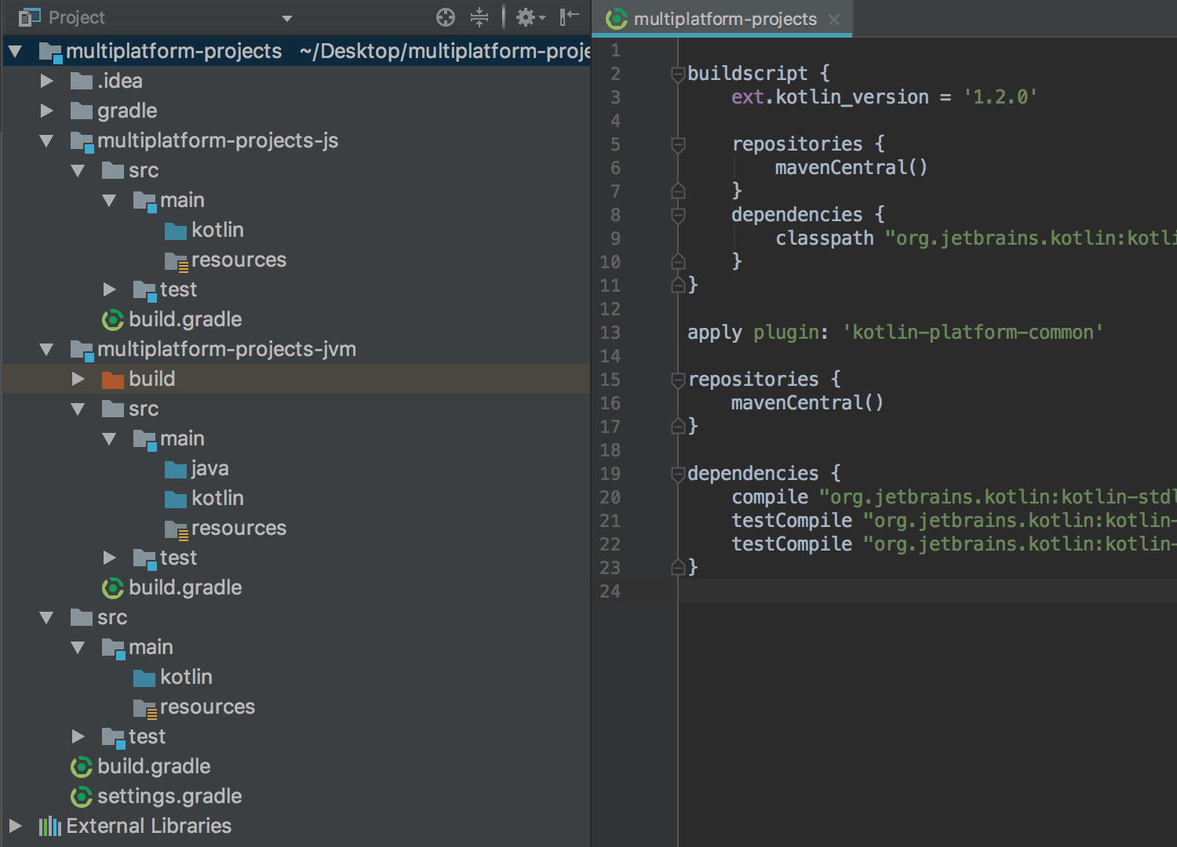Expand test folder in multiplatform-projects-js
Viewport: 1177px width, 847px height.
click(x=109, y=289)
